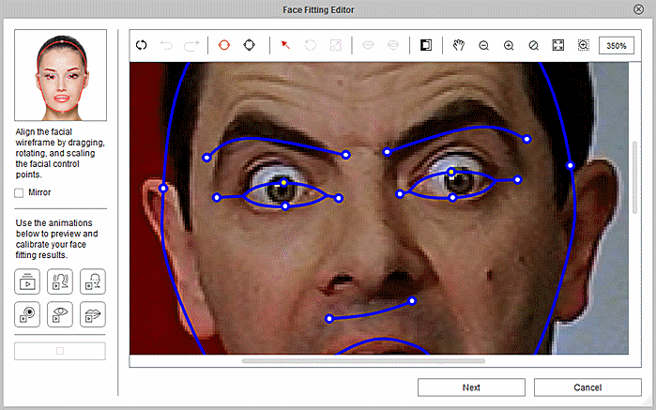Activate the hand pan tool
Image resolution: width=656 pixels, height=410 pixels.
[458, 45]
